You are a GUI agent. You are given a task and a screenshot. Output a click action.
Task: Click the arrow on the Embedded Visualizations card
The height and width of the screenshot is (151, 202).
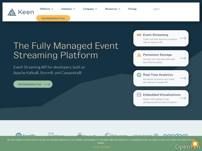pyautogui.click(x=183, y=98)
